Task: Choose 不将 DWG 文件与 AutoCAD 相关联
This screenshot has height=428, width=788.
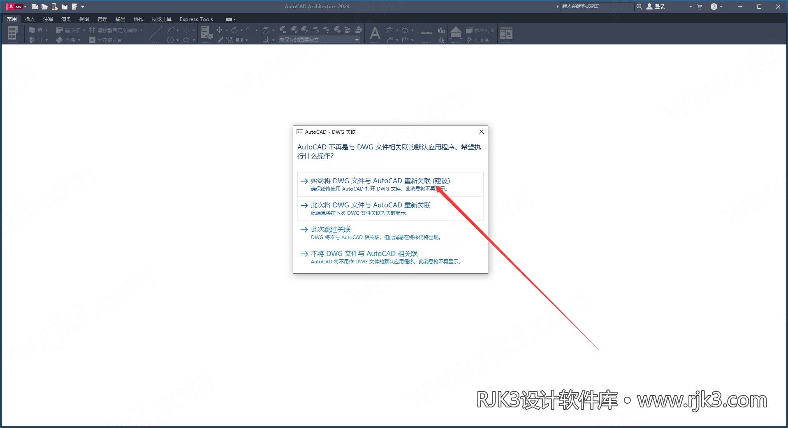Action: pos(390,257)
